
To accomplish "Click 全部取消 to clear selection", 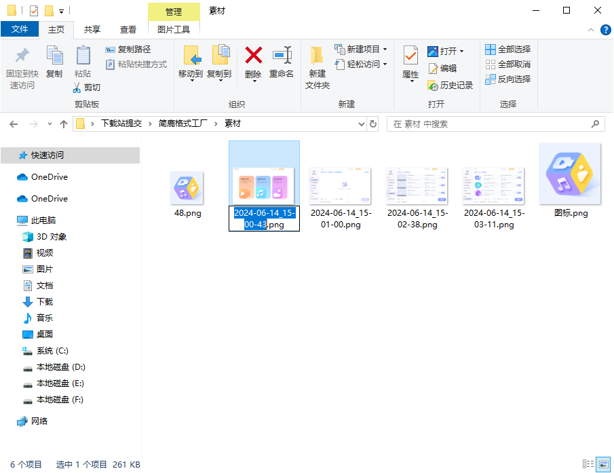I will (507, 64).
